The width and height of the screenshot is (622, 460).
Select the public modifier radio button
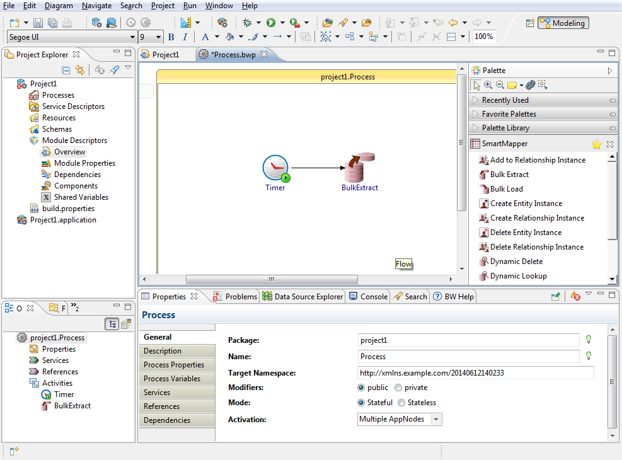coord(361,388)
